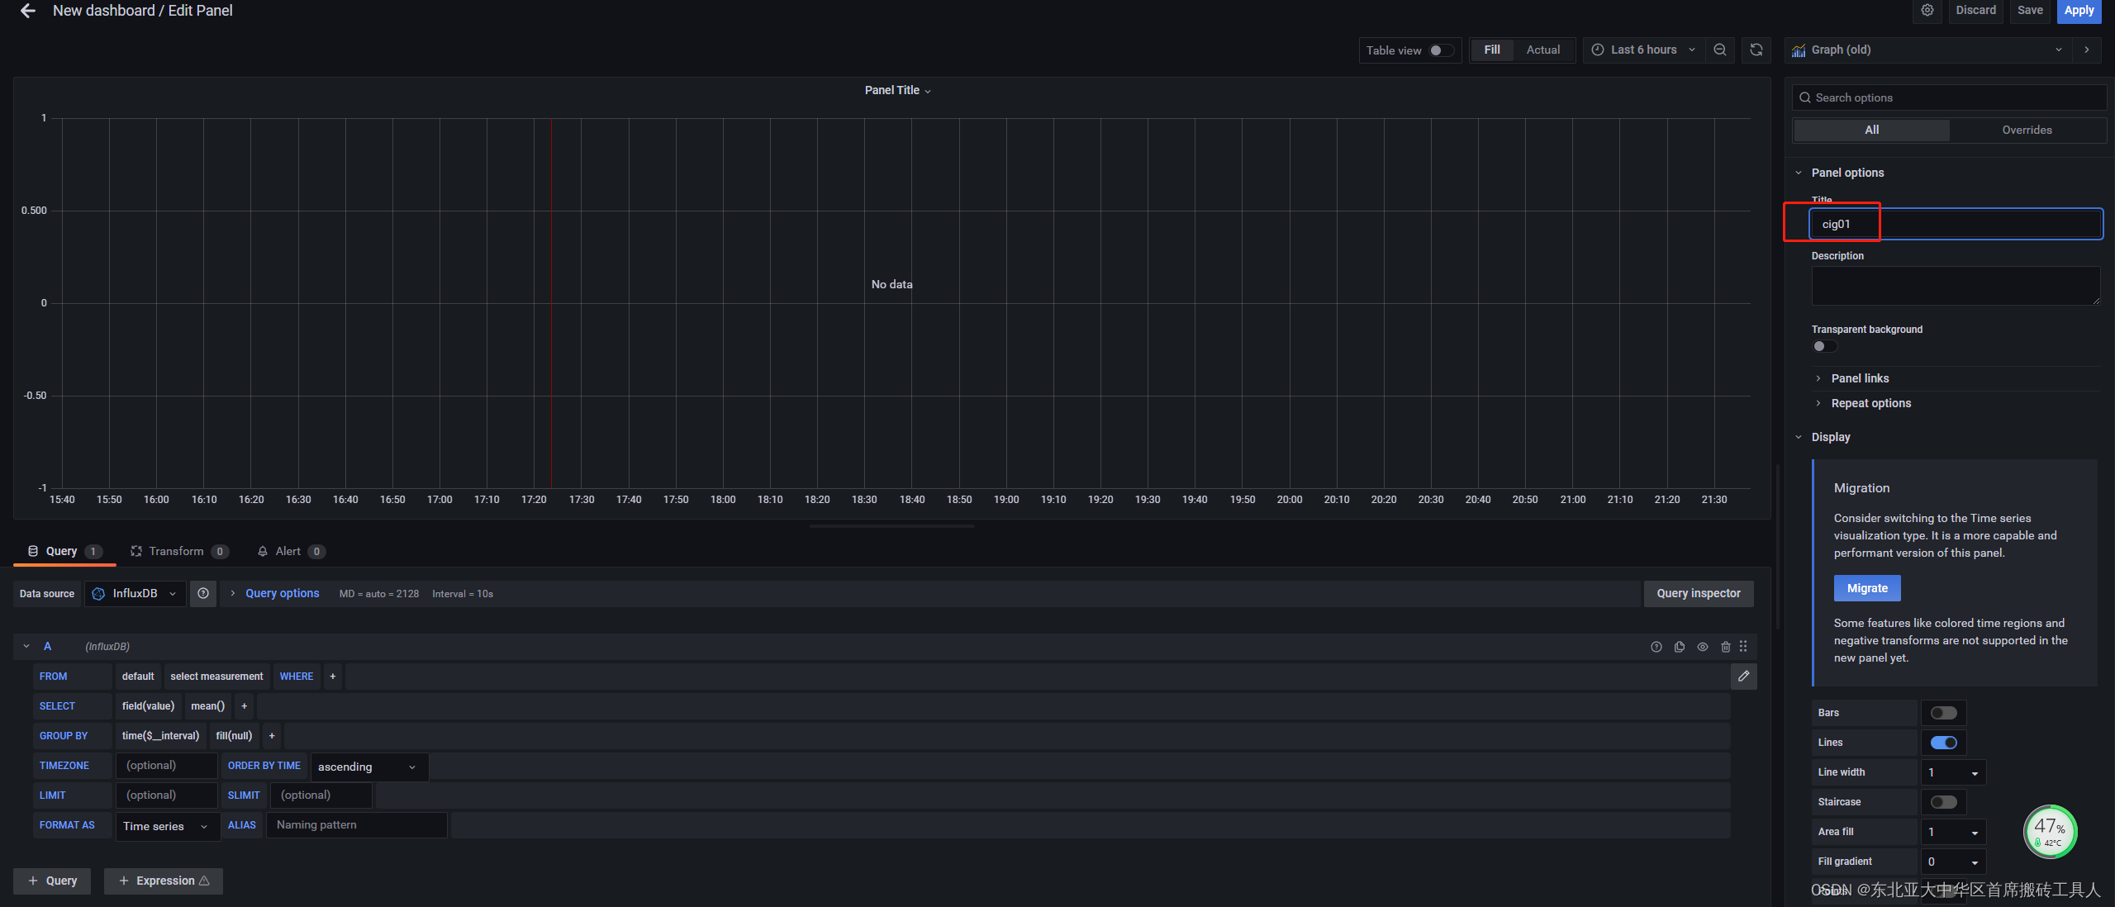Toggle the Lines switch on
2115x907 pixels.
1942,741
